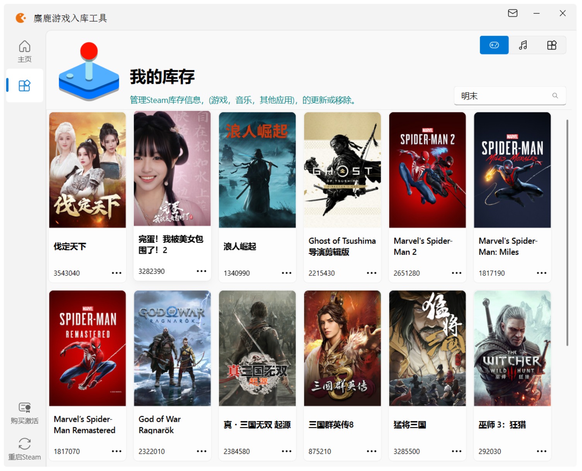Open the 主页 home page in sidebar
Screen dimensions: 582x471
[24, 51]
